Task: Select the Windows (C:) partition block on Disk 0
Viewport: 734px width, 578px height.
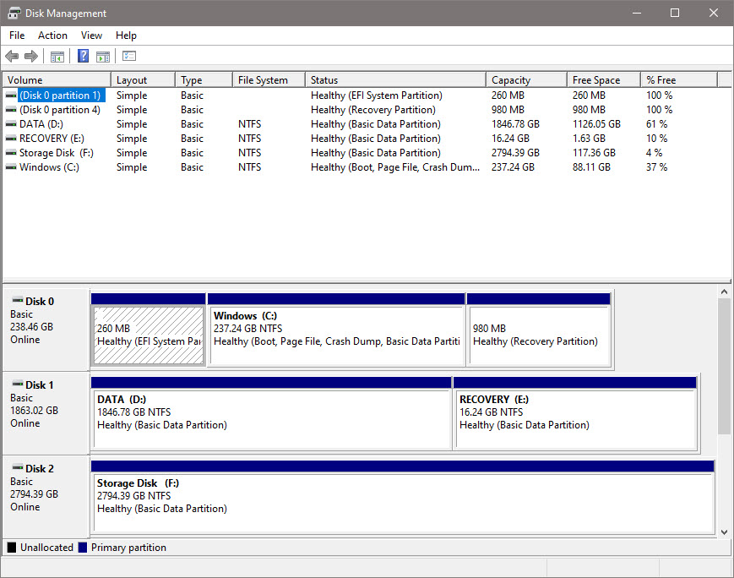Action: [x=336, y=330]
